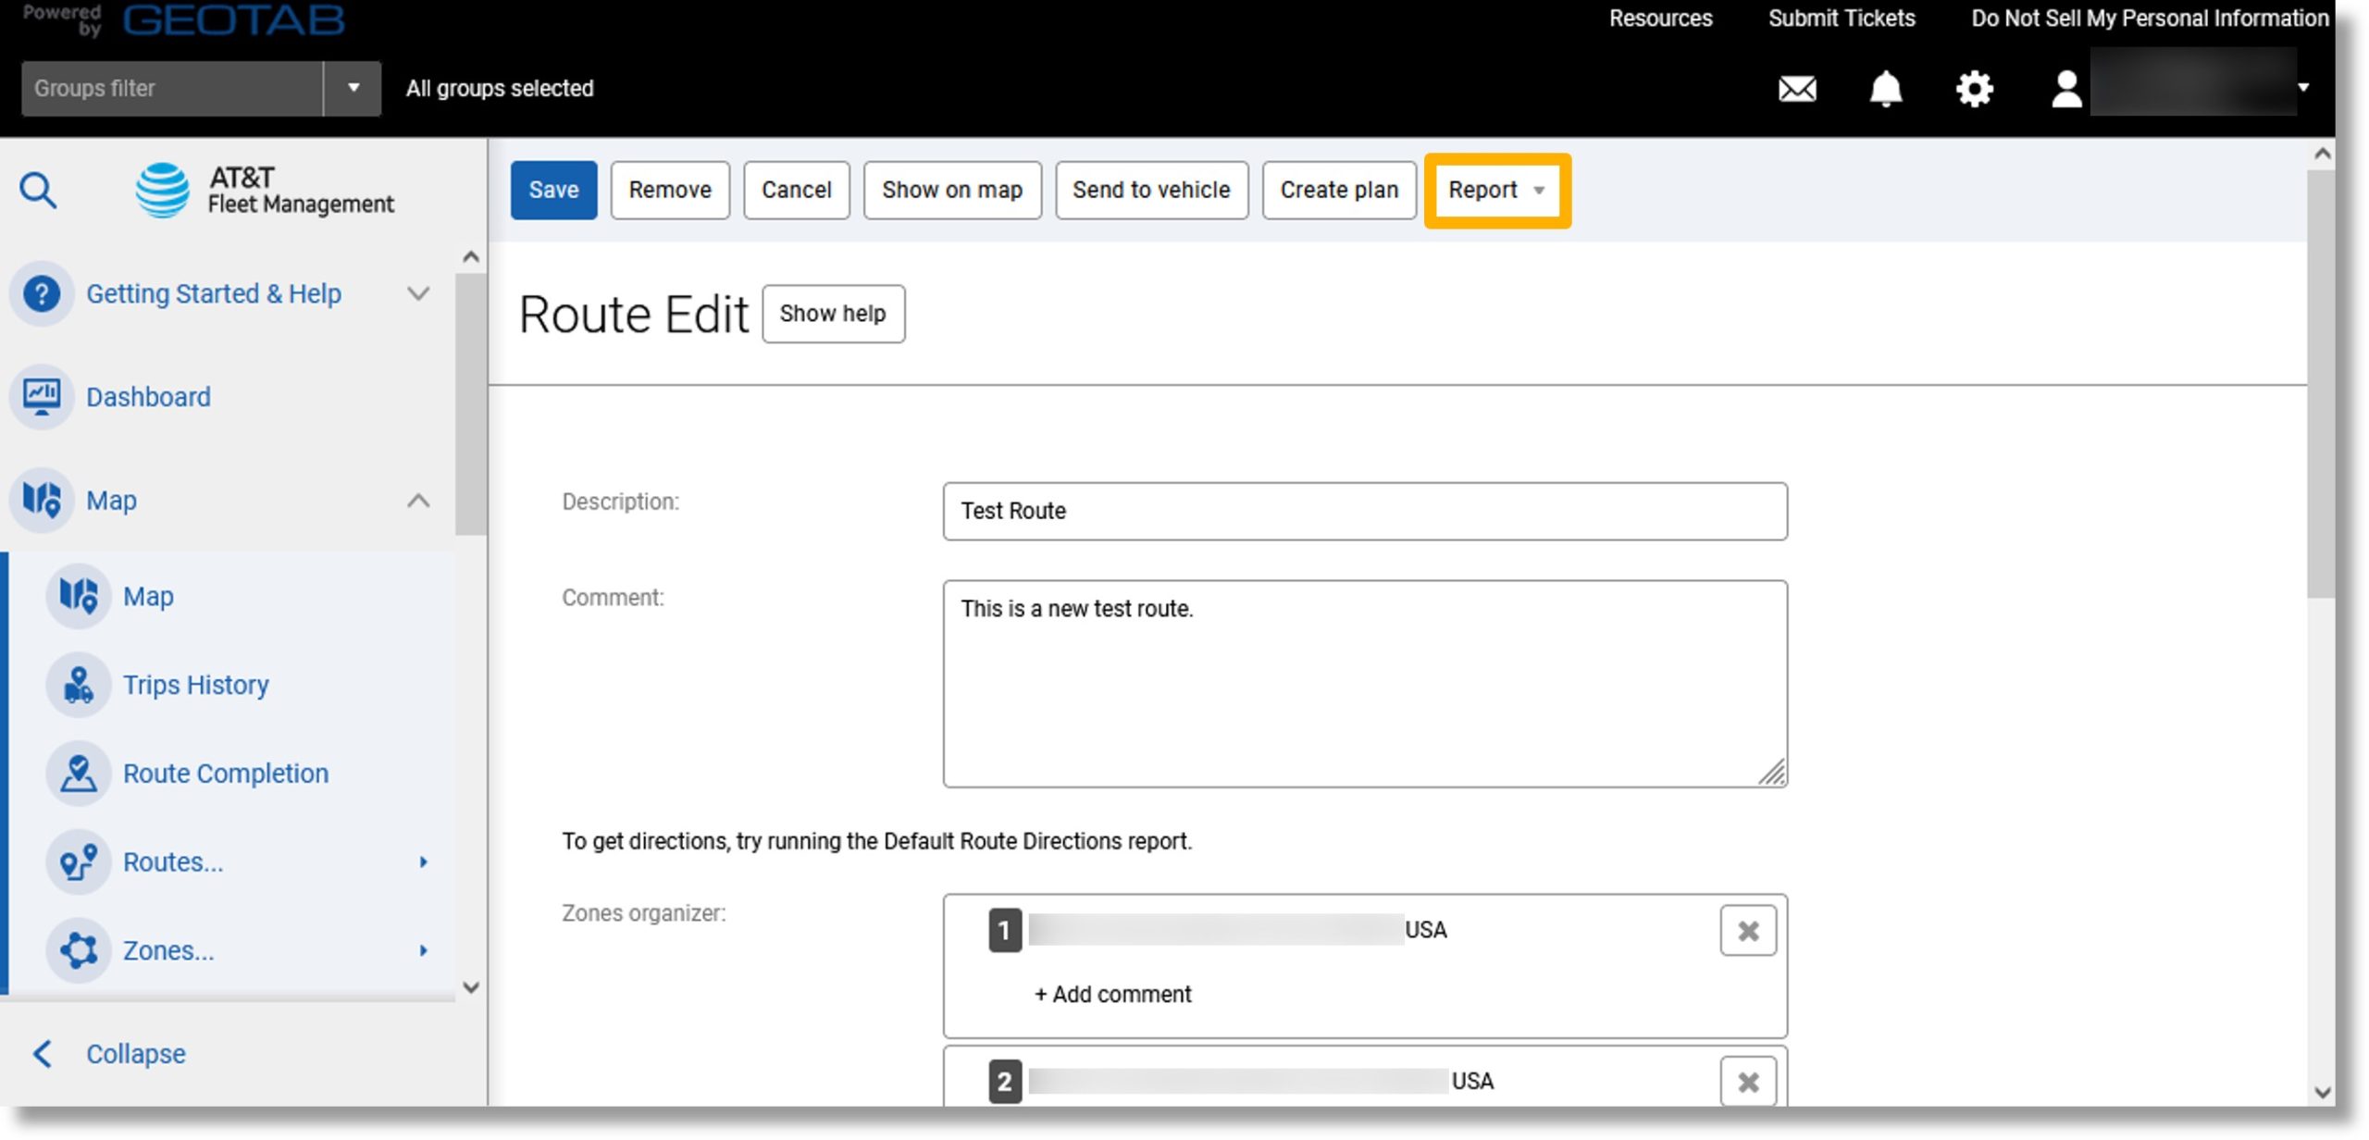Expand the Zones submenu arrow
The width and height of the screenshot is (2369, 1140).
(x=423, y=950)
